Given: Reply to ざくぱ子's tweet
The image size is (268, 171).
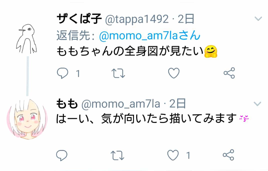Looking at the screenshot, I should point(62,73).
